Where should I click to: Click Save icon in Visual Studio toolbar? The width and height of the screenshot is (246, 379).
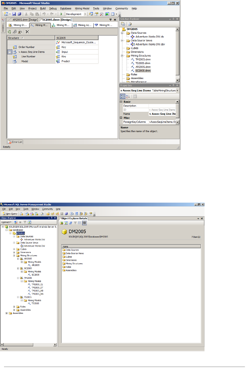pos(14,14)
